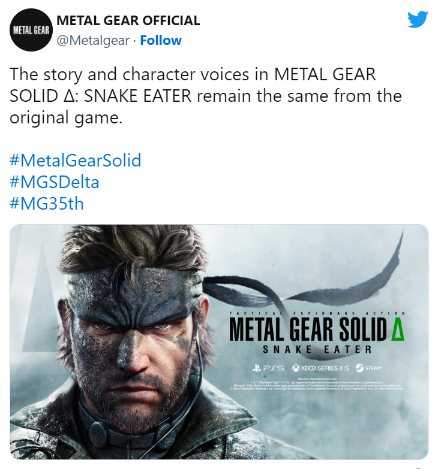Open the #MetalGearSolid hashtag

[75, 161]
